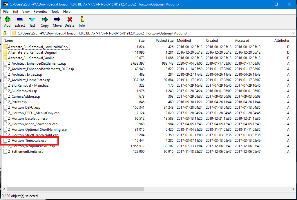Click the Copy toolbar icon
The height and width of the screenshot is (200, 297).
[x=45, y=20]
